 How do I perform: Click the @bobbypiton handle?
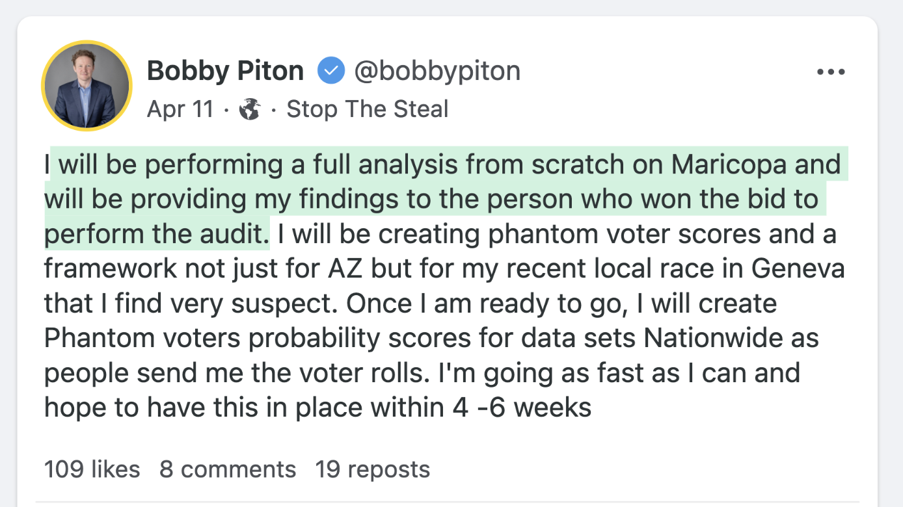(437, 70)
